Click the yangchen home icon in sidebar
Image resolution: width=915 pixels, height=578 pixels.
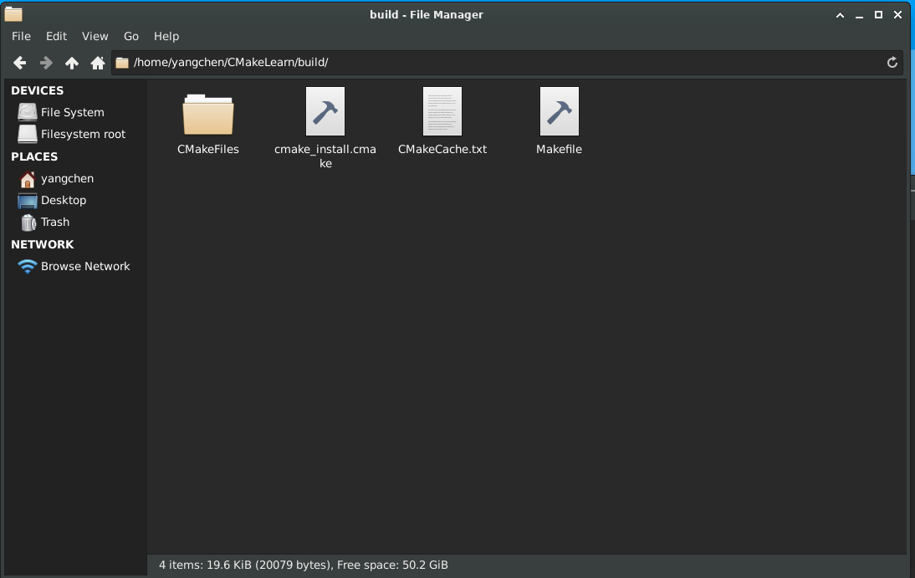pos(28,179)
